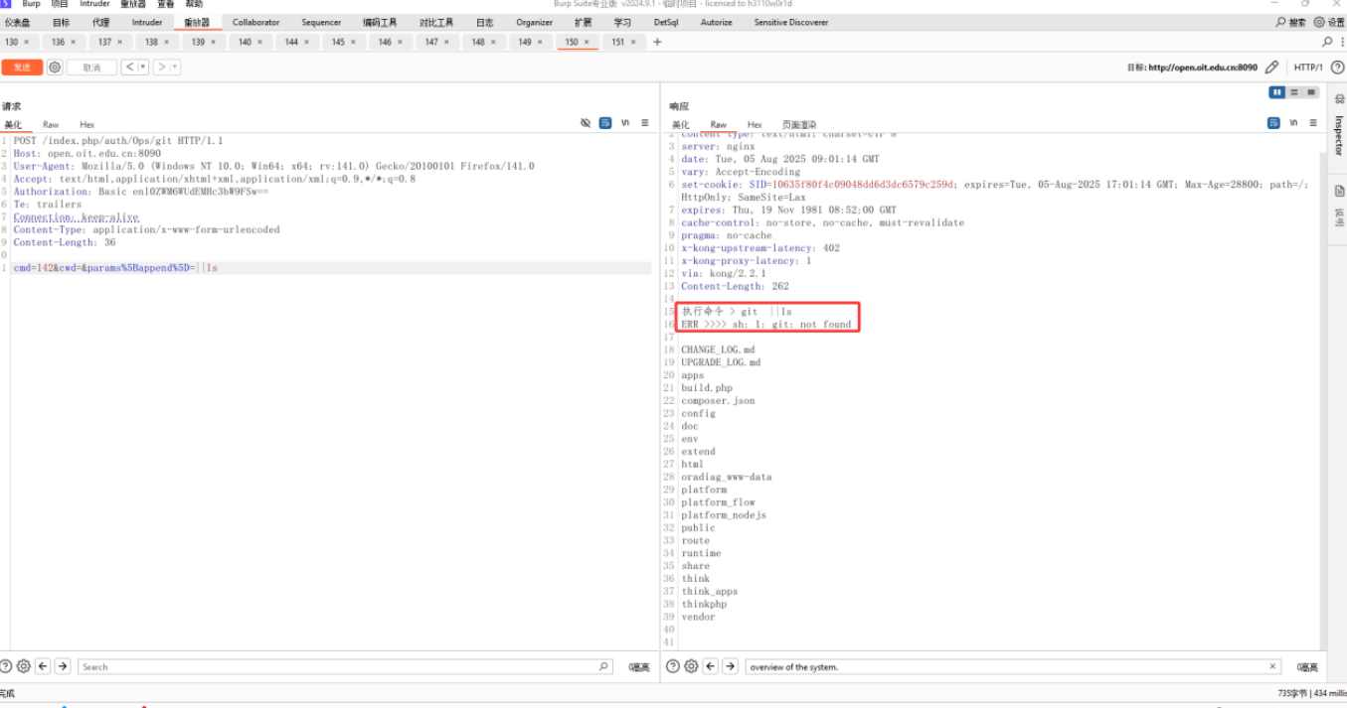This screenshot has width=1347, height=708.
Task: Toggle response word-wrap highlighted icon
Action: click(1273, 123)
